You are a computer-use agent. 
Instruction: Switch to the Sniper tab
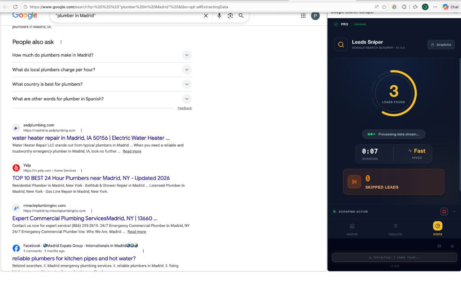click(x=352, y=229)
